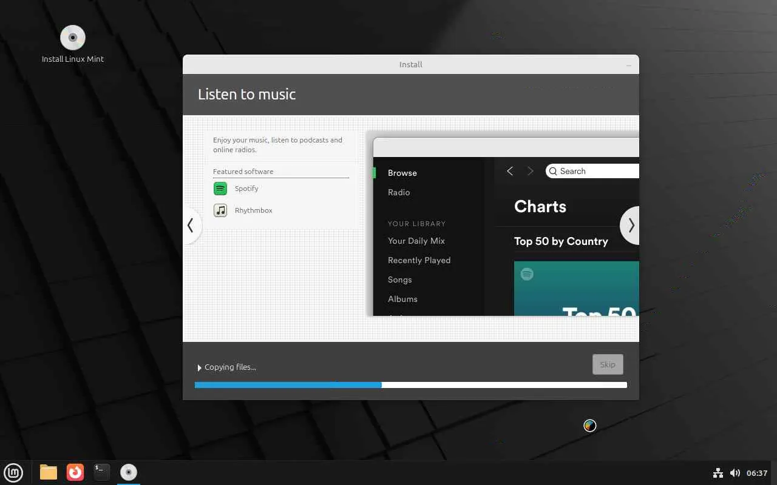Select Songs in the Spotify sidebar
The width and height of the screenshot is (777, 485).
tap(400, 279)
